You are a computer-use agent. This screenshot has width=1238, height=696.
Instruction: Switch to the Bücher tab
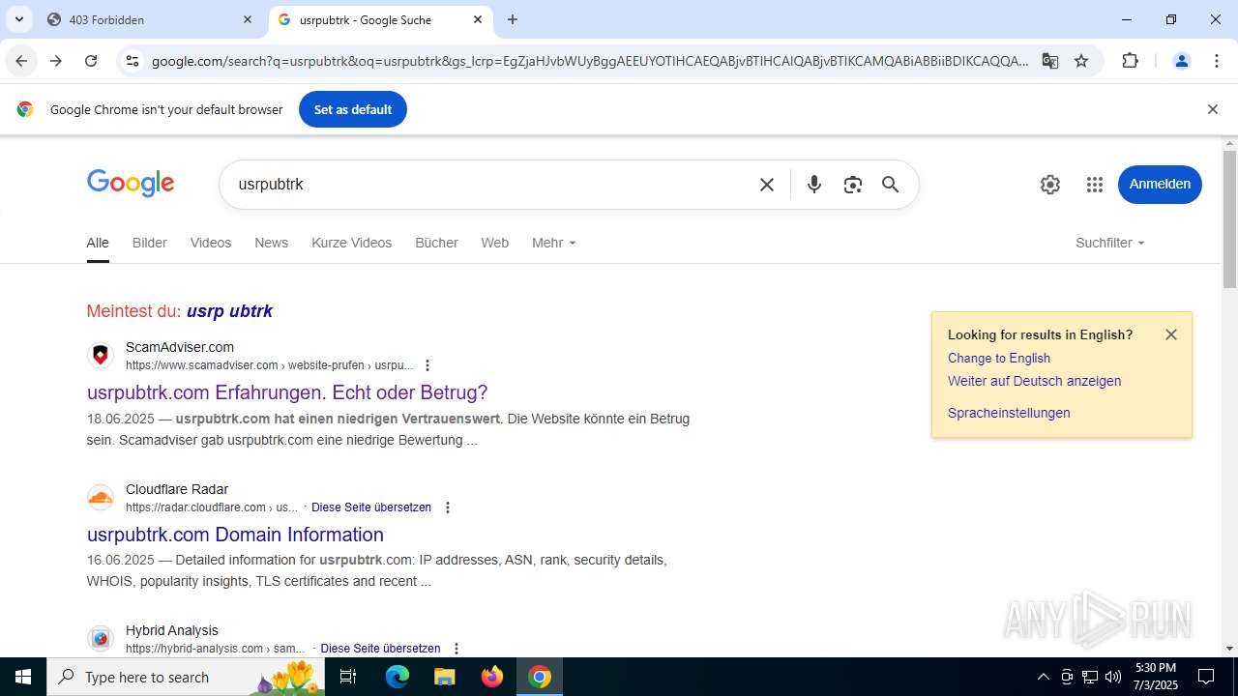coord(437,243)
